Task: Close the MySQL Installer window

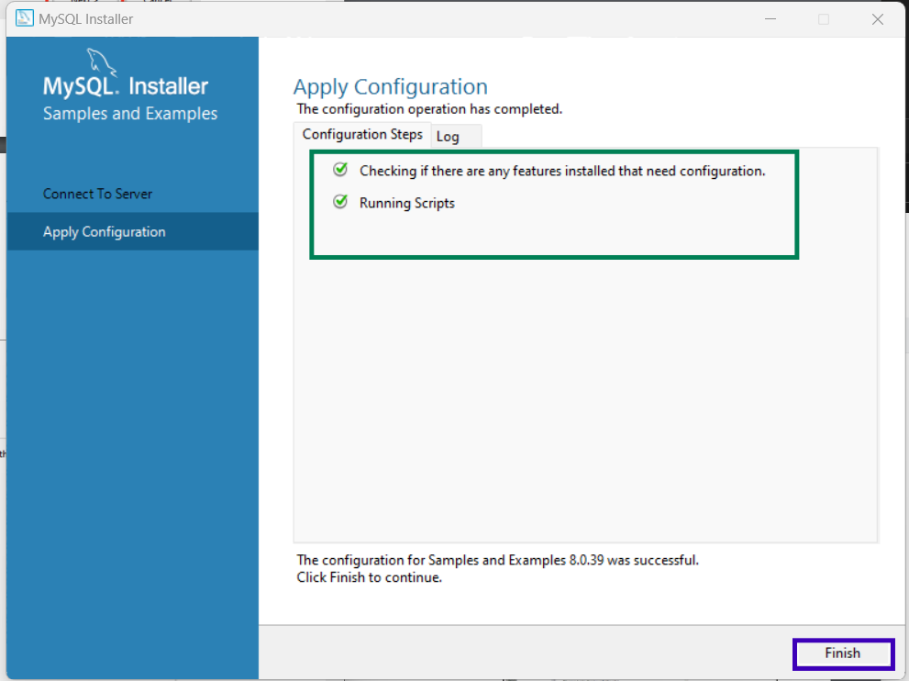Action: point(878,19)
